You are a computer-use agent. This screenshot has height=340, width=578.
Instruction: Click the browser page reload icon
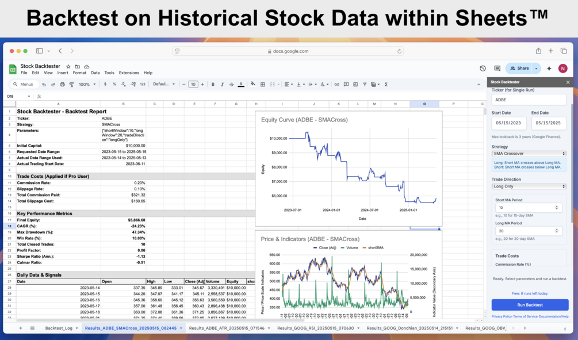click(x=399, y=51)
